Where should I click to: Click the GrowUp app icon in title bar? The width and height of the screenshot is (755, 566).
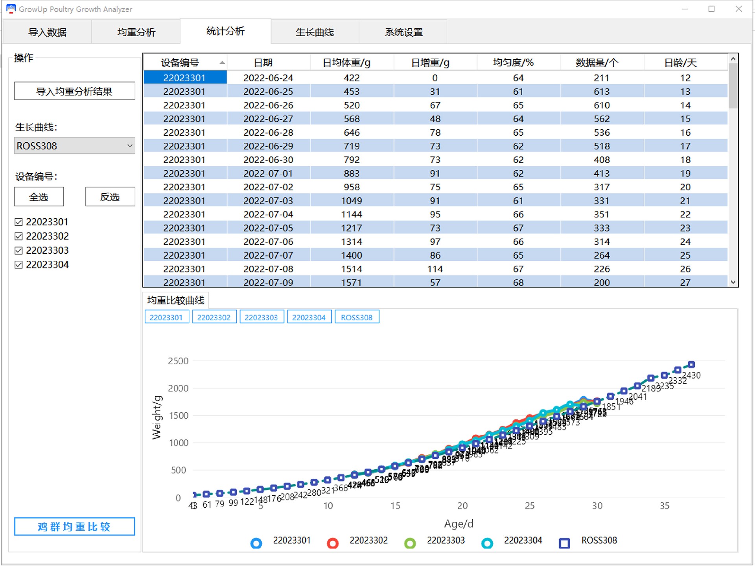[11, 9]
